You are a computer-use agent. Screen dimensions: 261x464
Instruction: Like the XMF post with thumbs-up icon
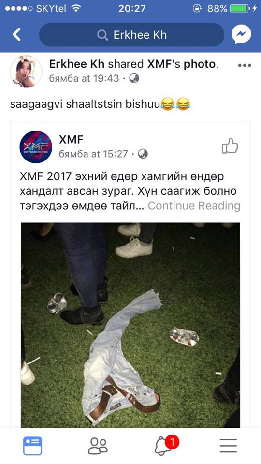[230, 146]
